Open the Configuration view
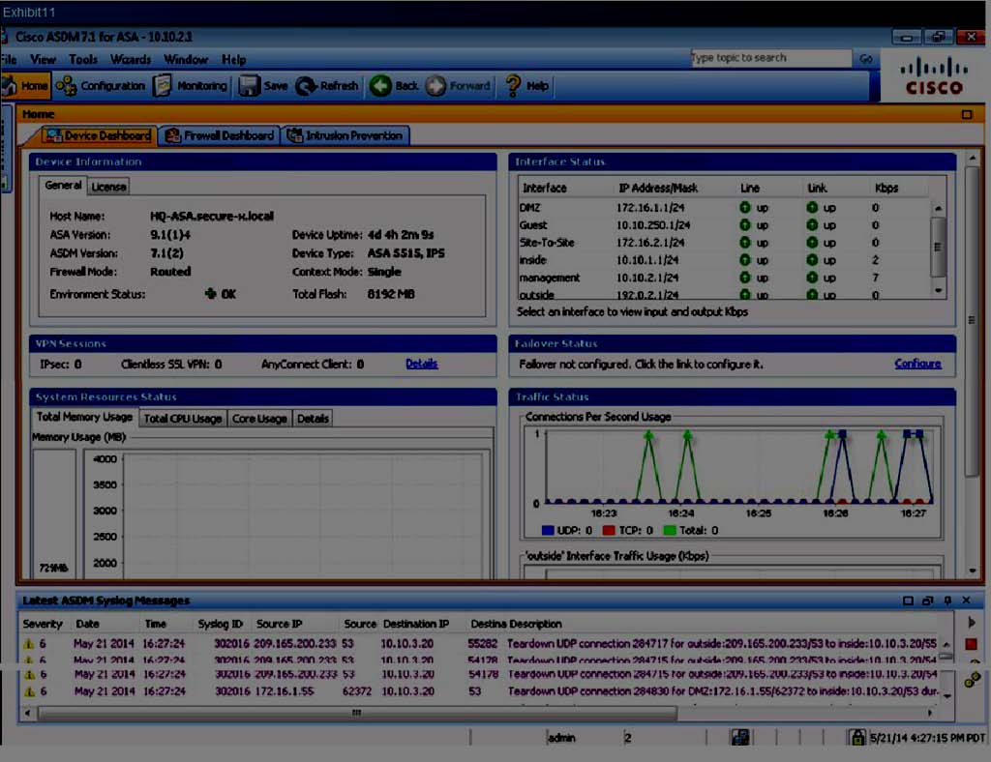Screen dimensions: 991x762 [x=101, y=86]
